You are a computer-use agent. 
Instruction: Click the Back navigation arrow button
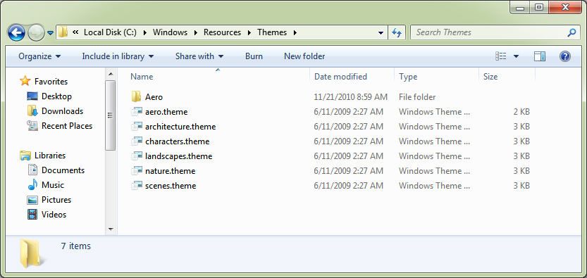coord(16,33)
